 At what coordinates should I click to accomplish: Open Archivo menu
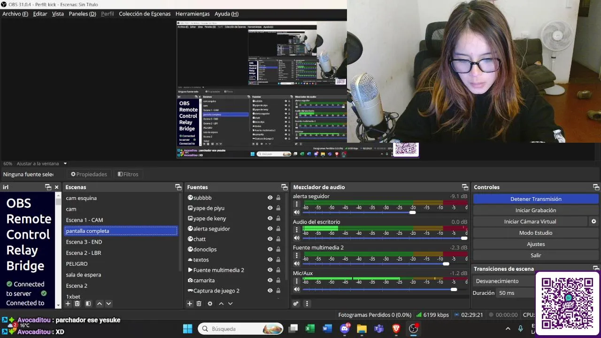15,14
